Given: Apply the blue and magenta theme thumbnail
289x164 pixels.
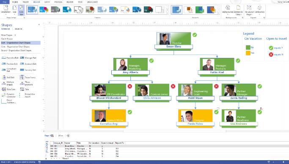Looking at the screenshot, I should (44, 10).
